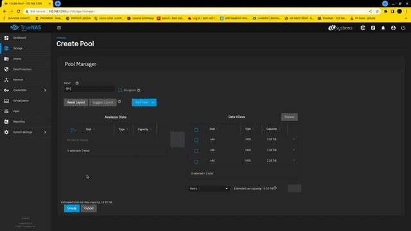Viewport: 411px width, 231px height.
Task: Click the Reset Layout button
Action: pyautogui.click(x=76, y=103)
